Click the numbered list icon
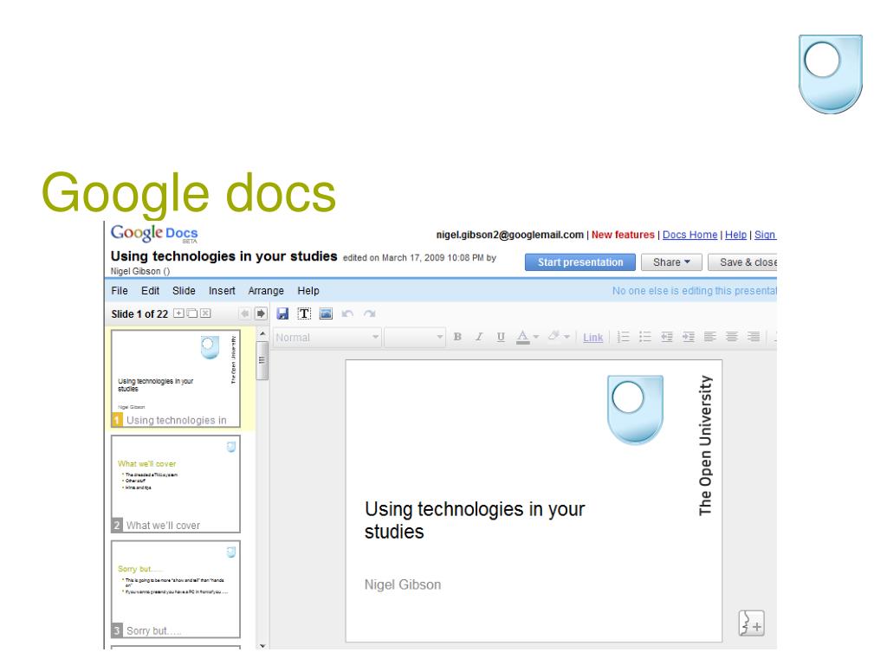Screen dimensions: 887x665 tap(624, 337)
